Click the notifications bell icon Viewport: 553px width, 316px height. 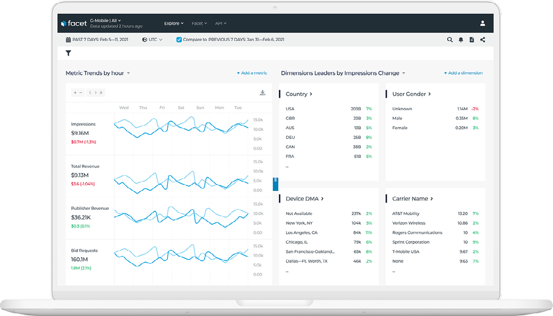461,40
